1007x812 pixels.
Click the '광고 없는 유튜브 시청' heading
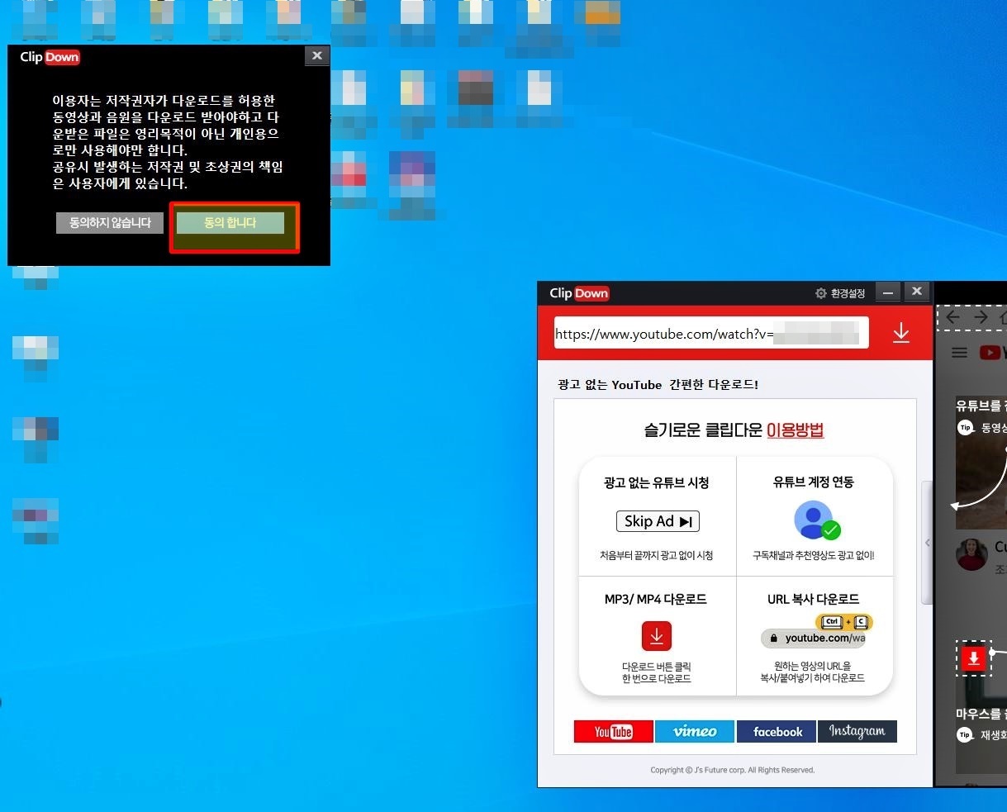(x=657, y=483)
